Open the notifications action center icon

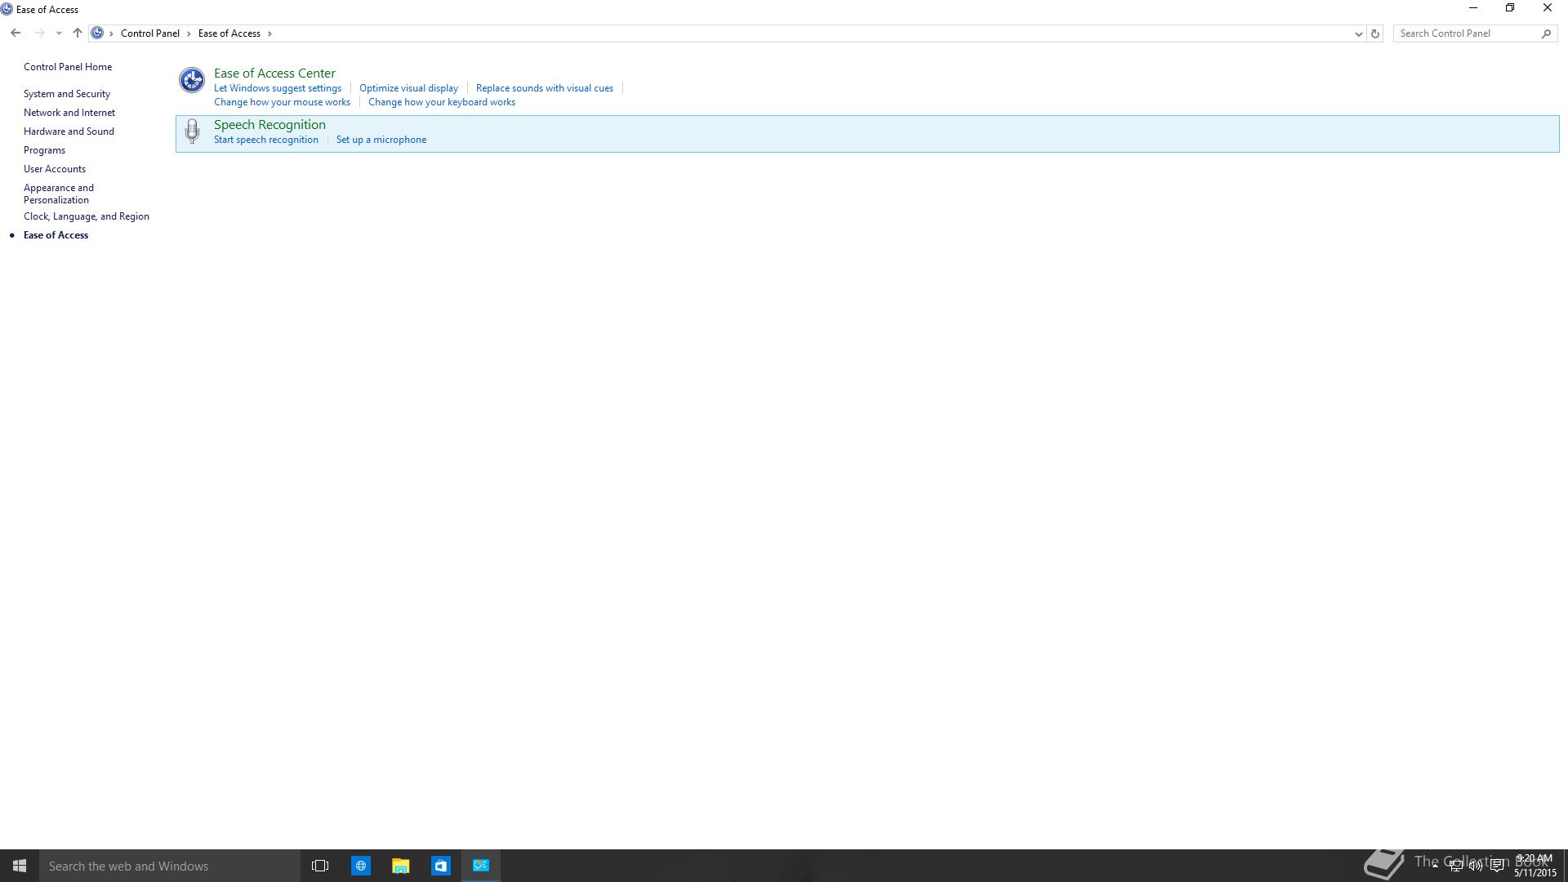coord(1497,866)
